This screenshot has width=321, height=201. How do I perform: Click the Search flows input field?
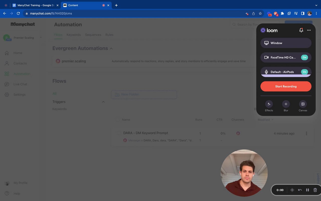point(255,24)
